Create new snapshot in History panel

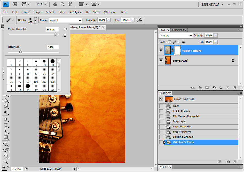228,162
